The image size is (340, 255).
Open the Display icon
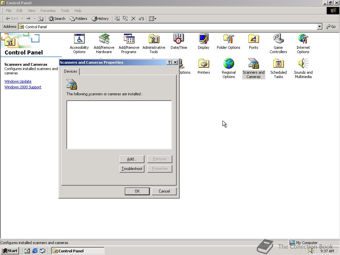[204, 42]
